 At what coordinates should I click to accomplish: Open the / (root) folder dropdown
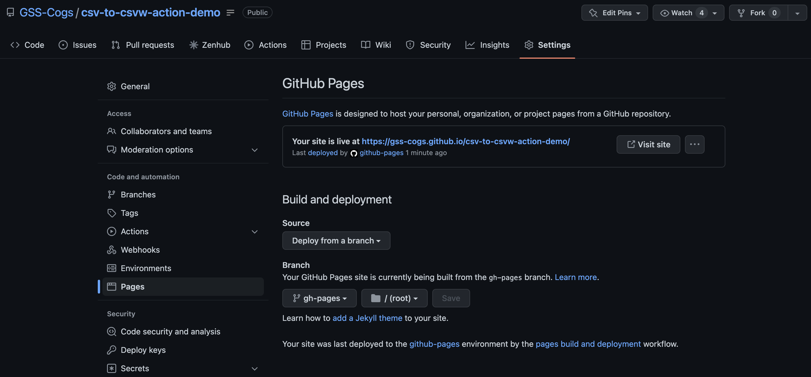point(394,298)
